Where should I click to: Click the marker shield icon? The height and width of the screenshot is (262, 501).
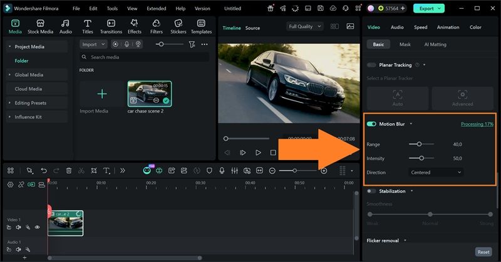(209, 171)
